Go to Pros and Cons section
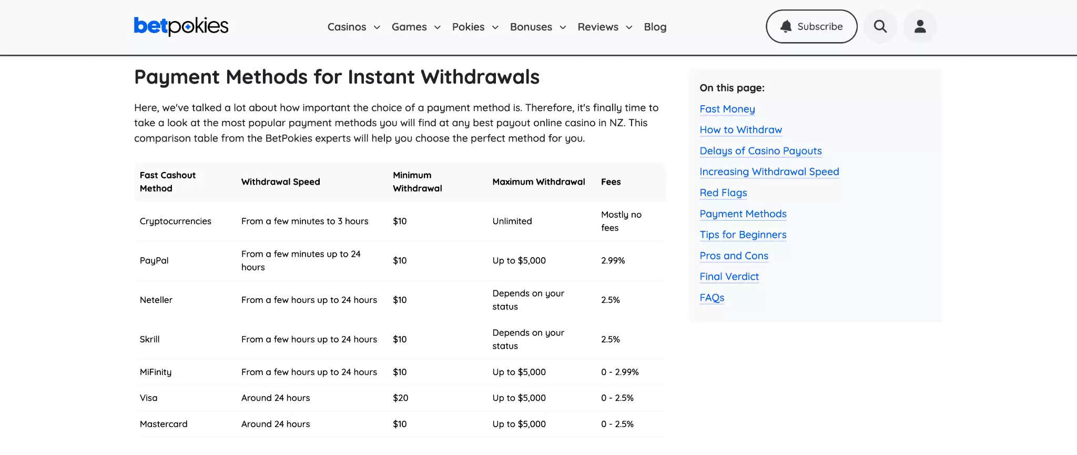The width and height of the screenshot is (1077, 455). tap(734, 256)
